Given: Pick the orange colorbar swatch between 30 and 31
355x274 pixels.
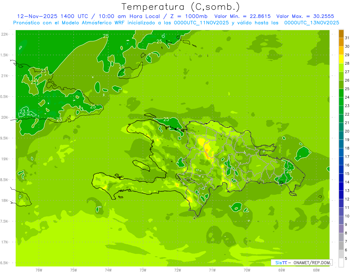Looking at the screenshot, I should 341,42.
